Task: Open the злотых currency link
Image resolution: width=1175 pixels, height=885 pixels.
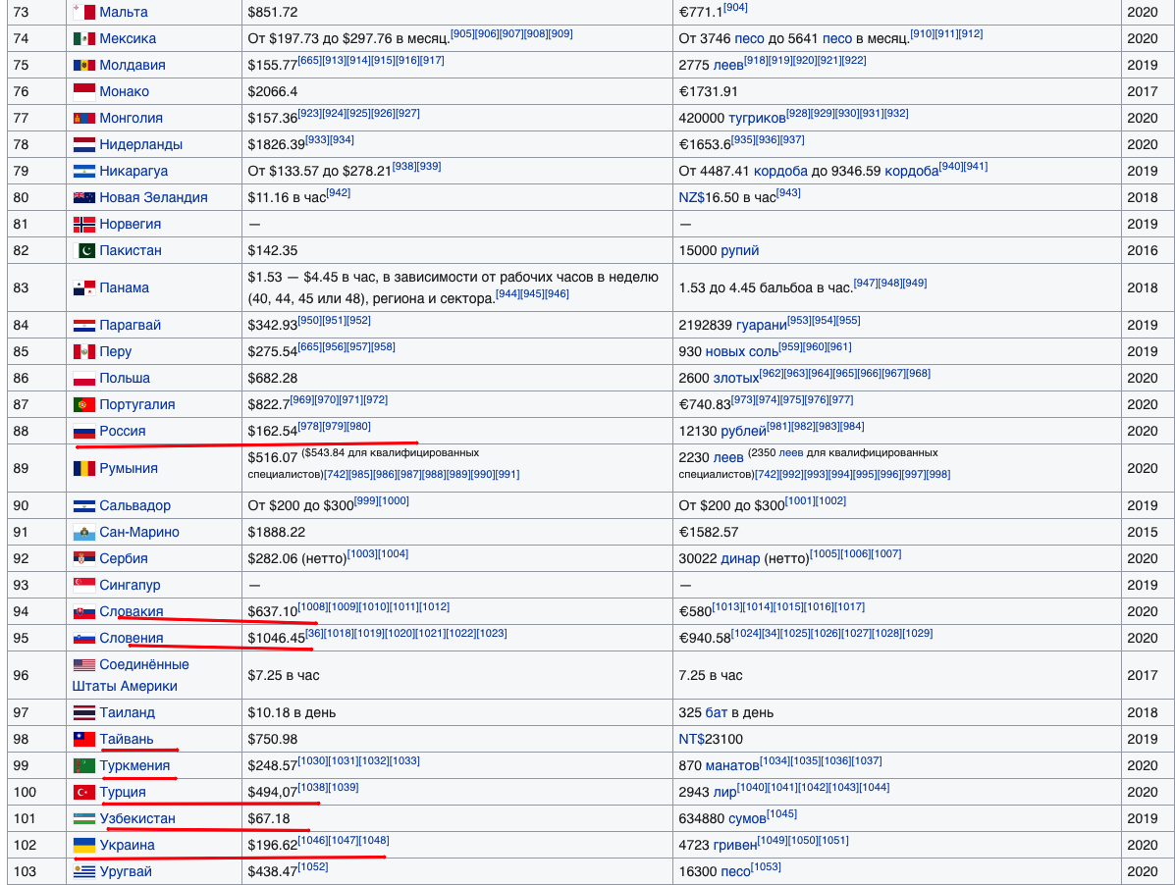Action: (736, 378)
